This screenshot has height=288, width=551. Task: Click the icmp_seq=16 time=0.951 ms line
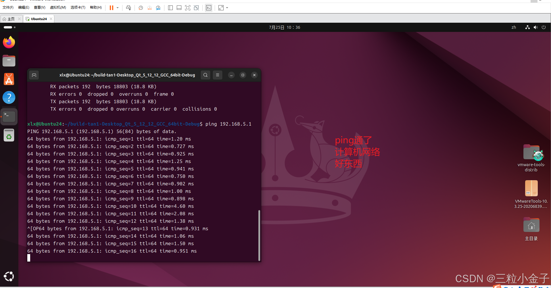[x=112, y=251]
